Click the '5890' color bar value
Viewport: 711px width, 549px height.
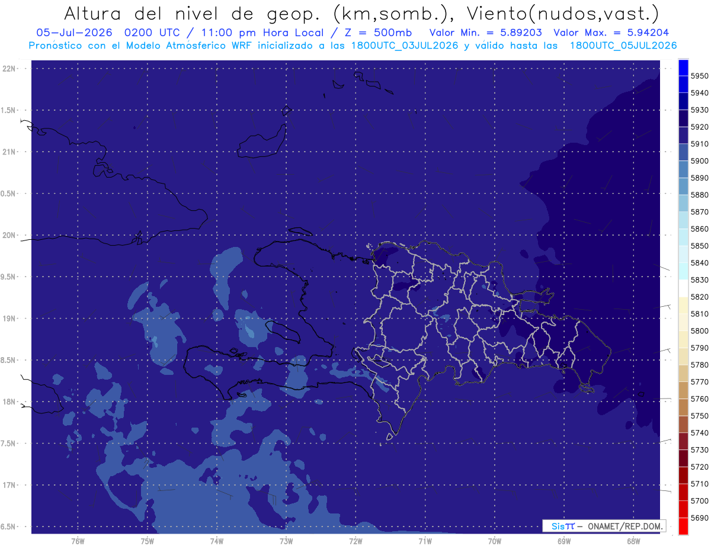tap(699, 178)
